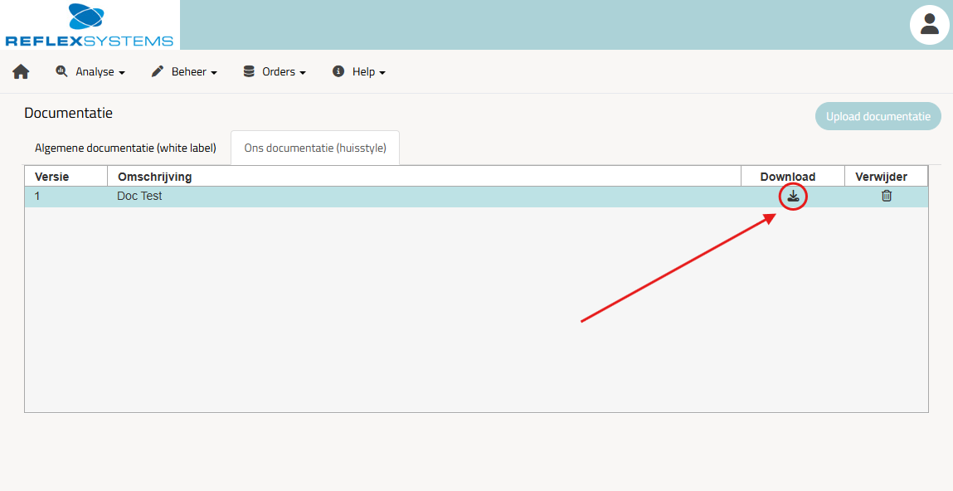This screenshot has width=953, height=491.
Task: Switch to Algemene documentatie (white label) tab
Action: tap(125, 148)
